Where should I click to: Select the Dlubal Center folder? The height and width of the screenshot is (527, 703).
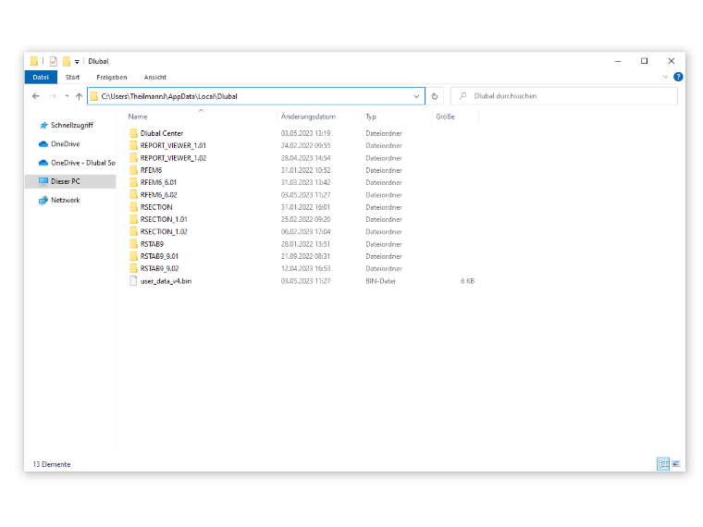click(x=161, y=133)
